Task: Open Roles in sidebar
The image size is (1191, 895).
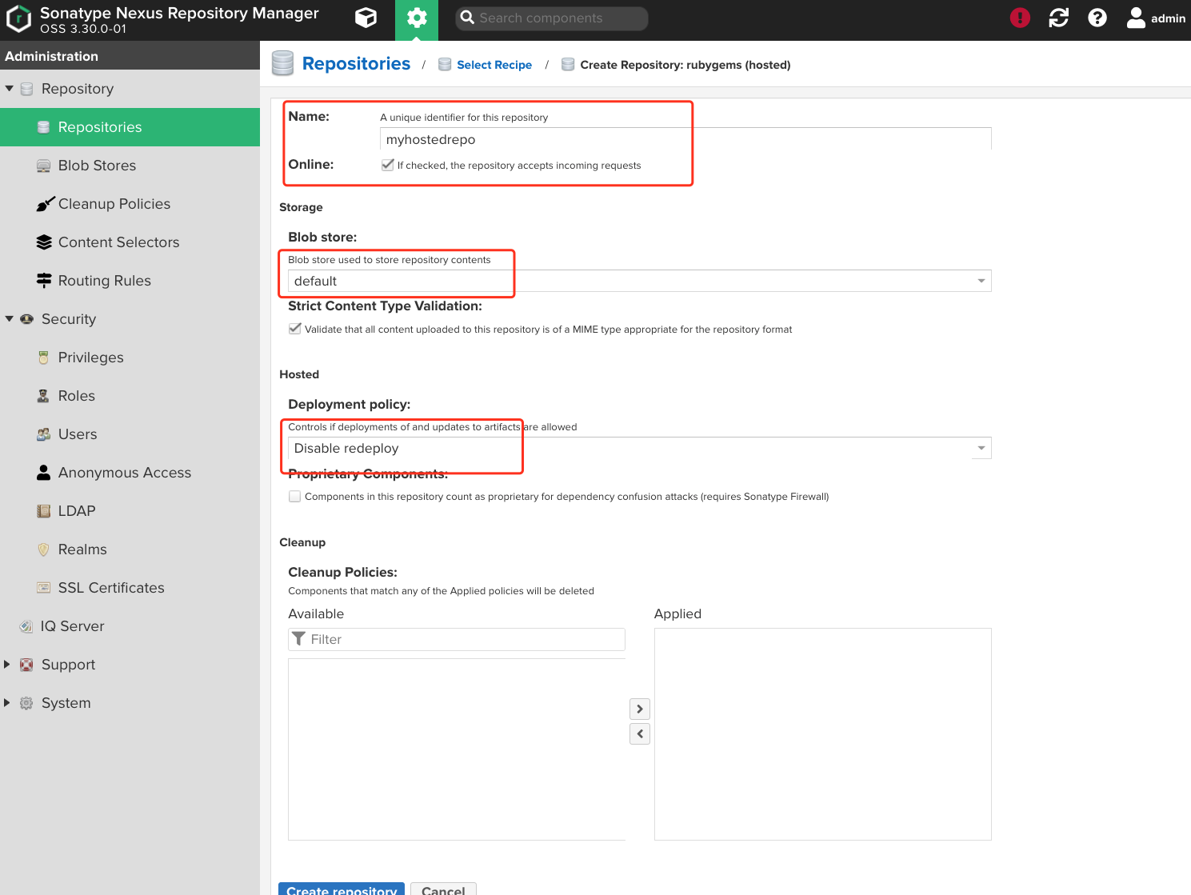Action: [130, 396]
